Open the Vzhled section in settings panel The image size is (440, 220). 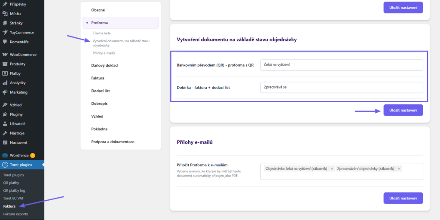(97, 116)
